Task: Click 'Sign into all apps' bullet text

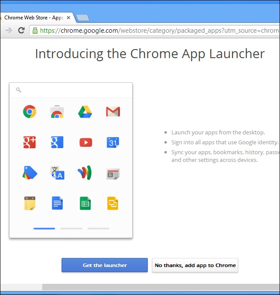Action: coord(225,143)
